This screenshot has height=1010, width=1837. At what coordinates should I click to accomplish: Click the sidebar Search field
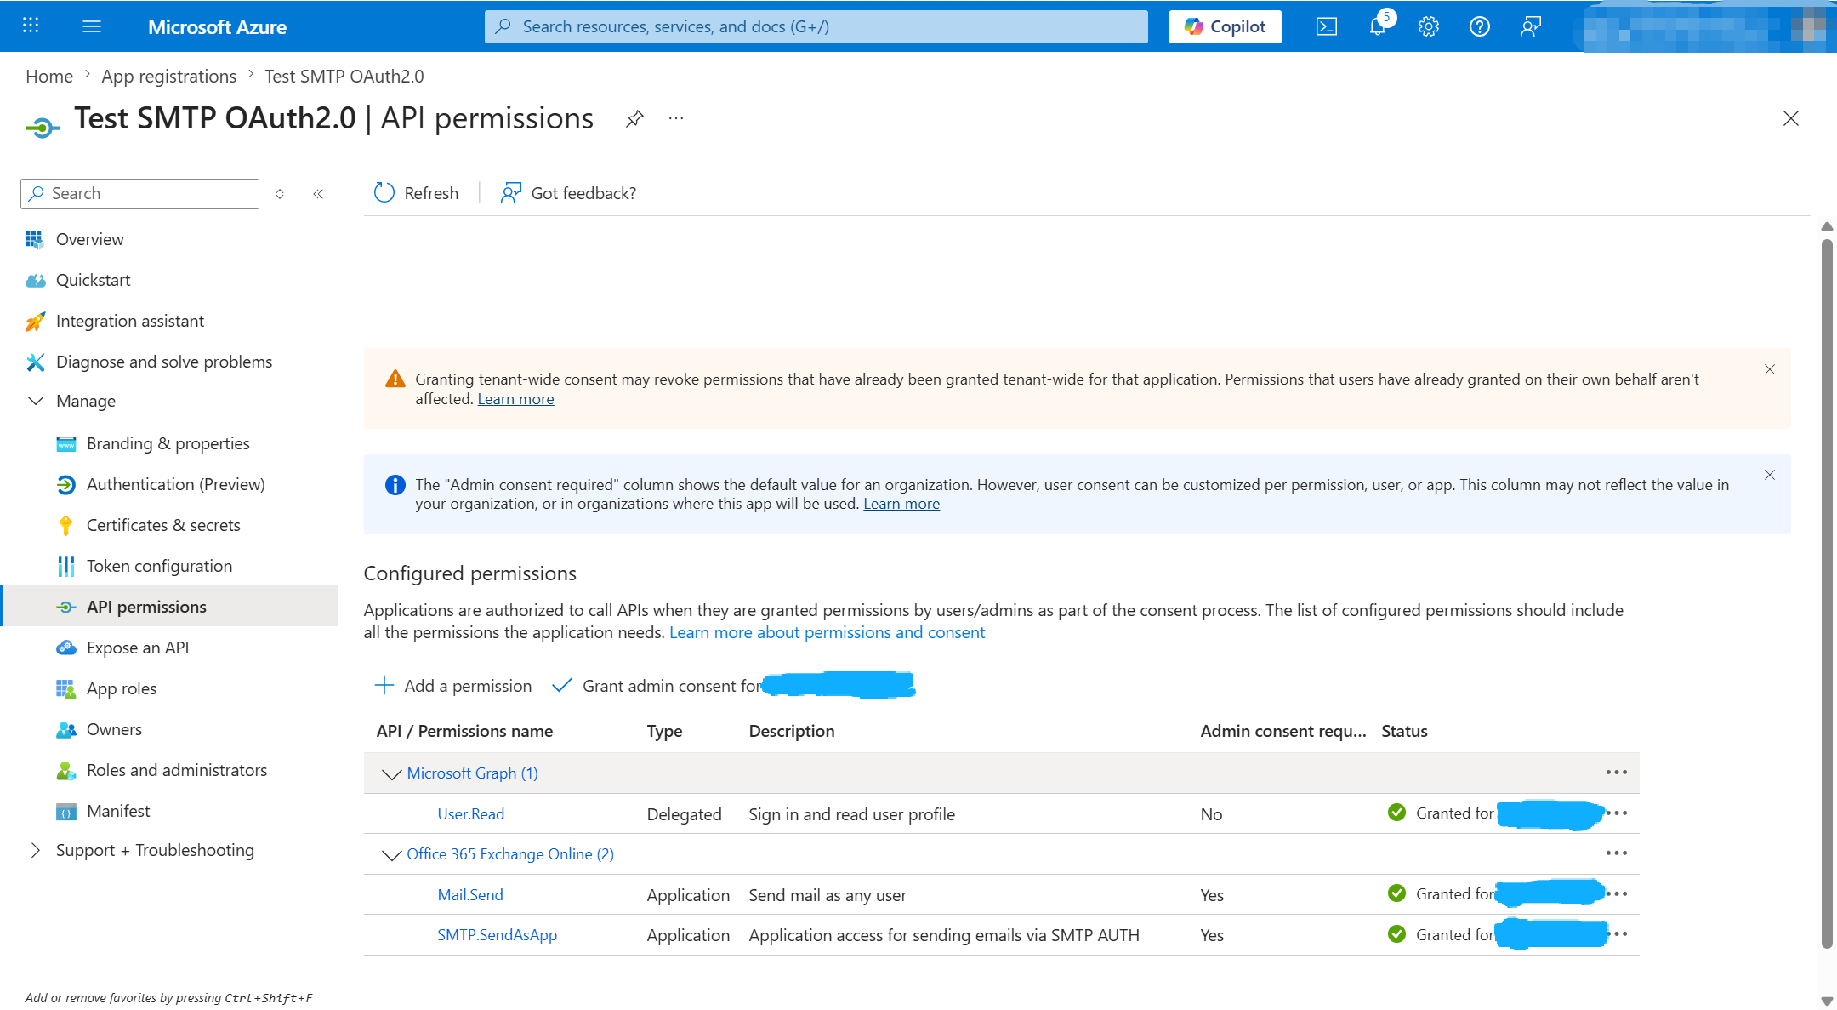tap(139, 193)
